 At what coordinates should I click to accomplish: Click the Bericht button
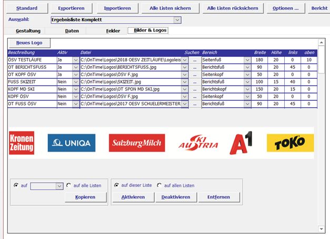[319, 8]
